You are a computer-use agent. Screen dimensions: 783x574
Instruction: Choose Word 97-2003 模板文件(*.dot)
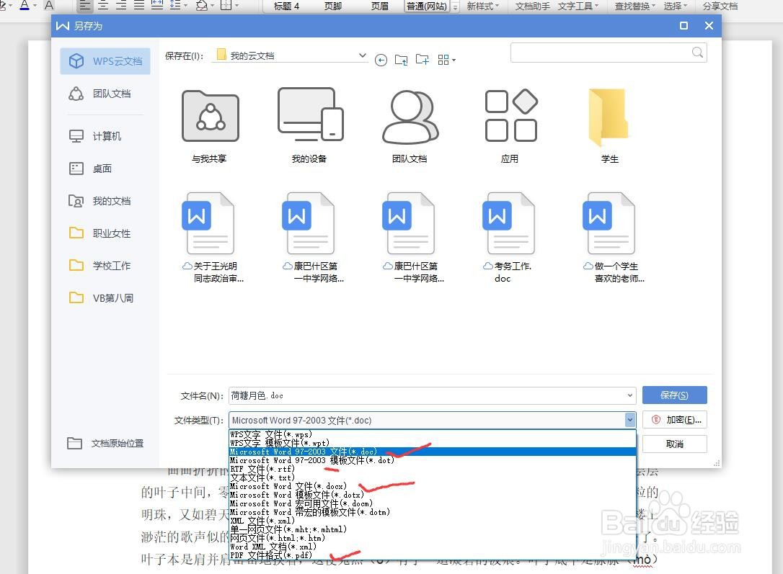(433, 460)
